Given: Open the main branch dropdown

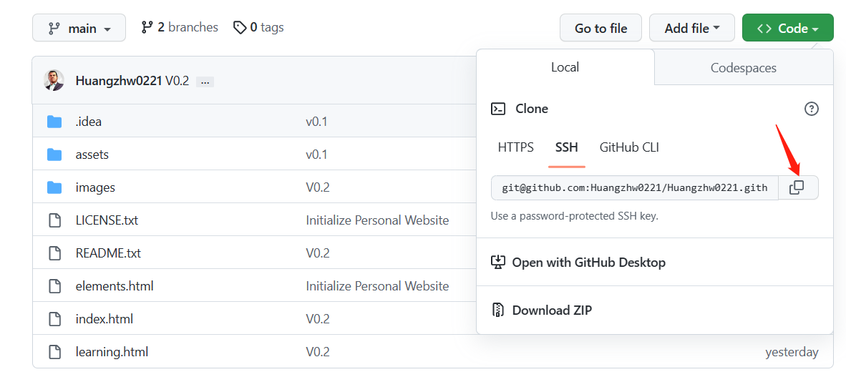Looking at the screenshot, I should click(79, 28).
